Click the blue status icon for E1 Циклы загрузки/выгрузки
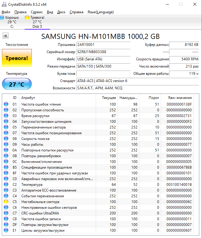 [x=6, y=230]
